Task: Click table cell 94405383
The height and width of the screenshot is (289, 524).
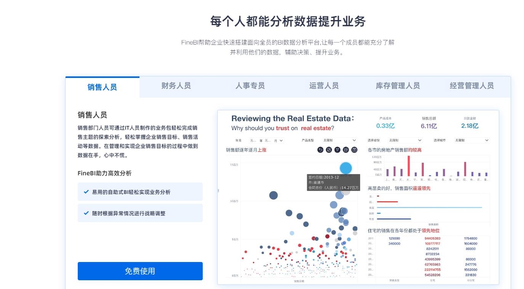Action: [433, 238]
